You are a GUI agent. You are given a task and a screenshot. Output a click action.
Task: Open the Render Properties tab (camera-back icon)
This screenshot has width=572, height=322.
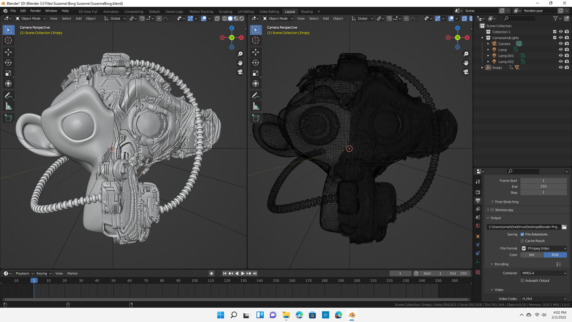click(x=478, y=192)
